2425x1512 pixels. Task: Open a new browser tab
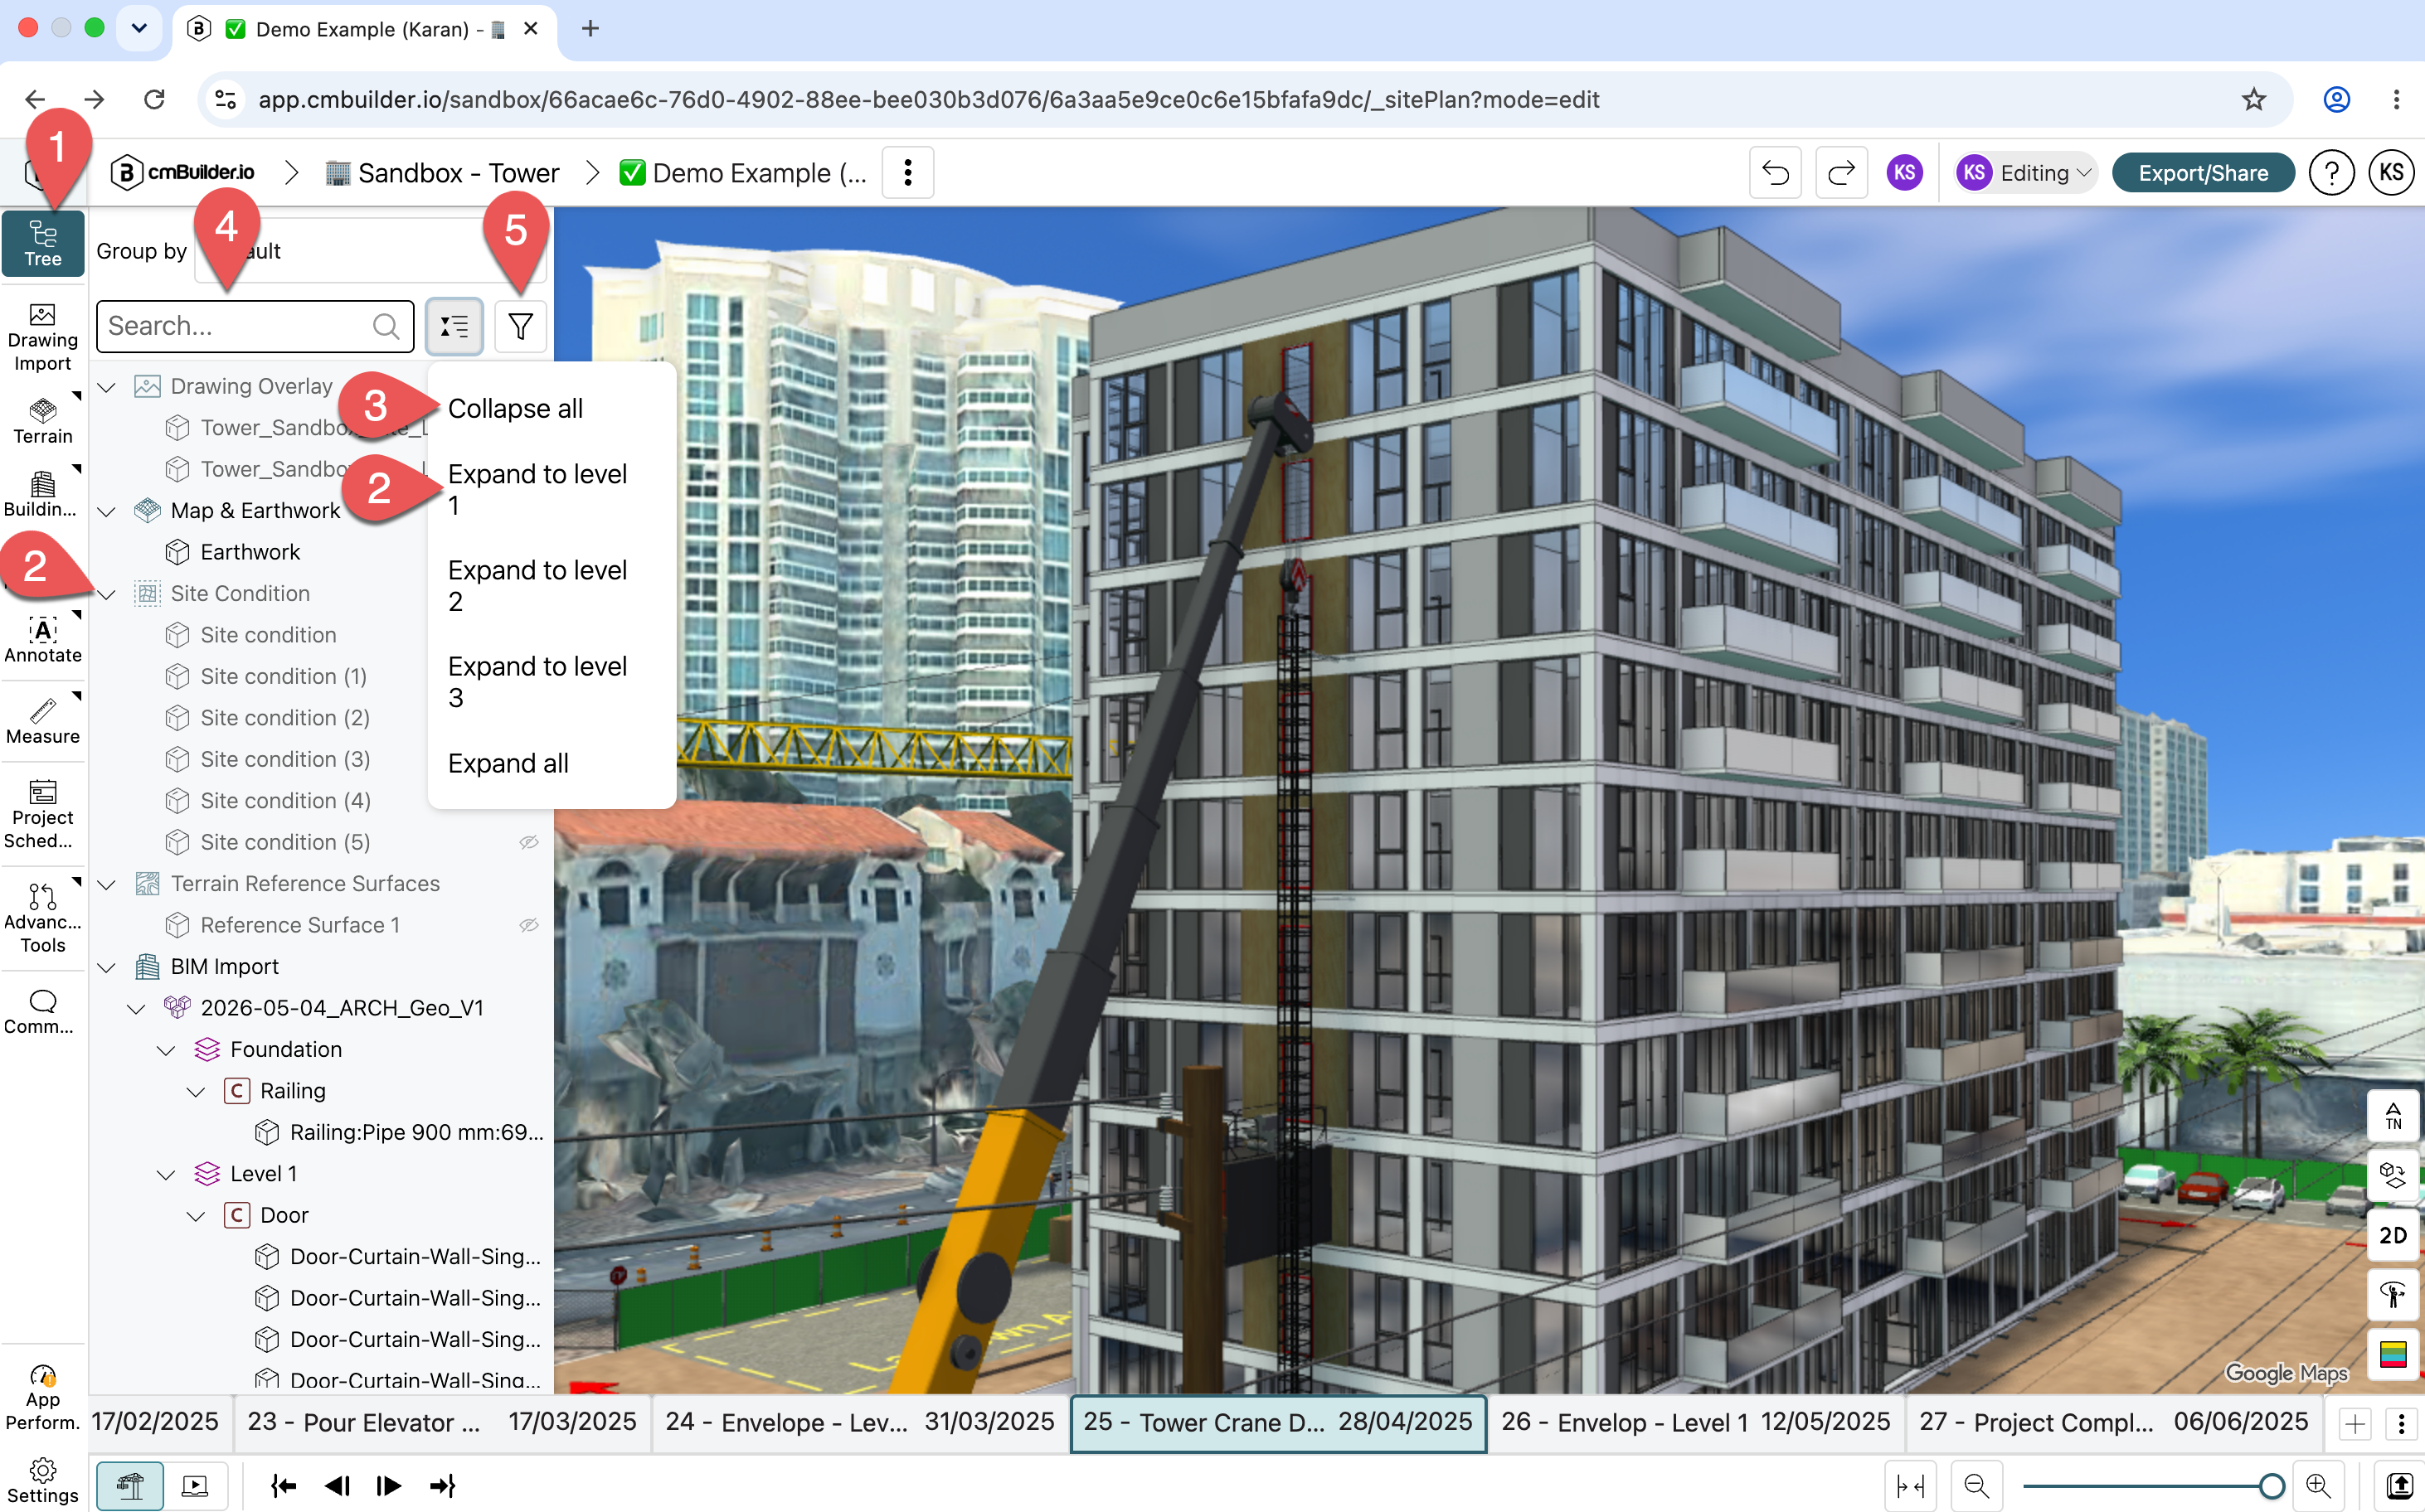click(x=590, y=29)
